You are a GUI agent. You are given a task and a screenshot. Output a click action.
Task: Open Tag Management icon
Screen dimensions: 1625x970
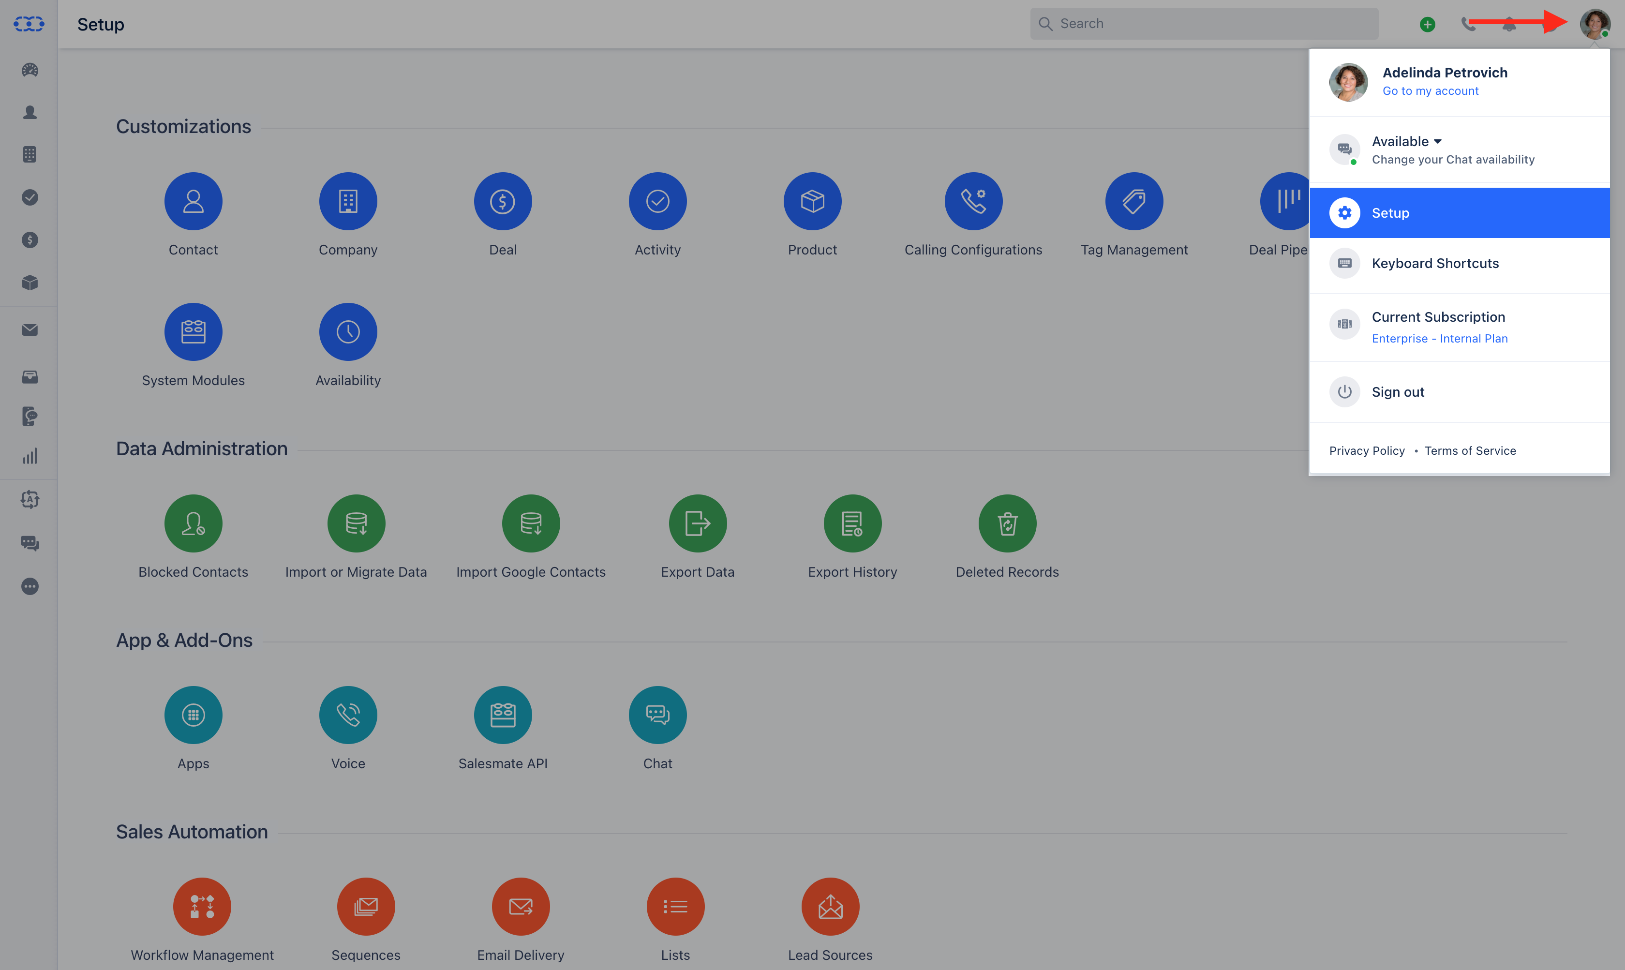[1133, 201]
